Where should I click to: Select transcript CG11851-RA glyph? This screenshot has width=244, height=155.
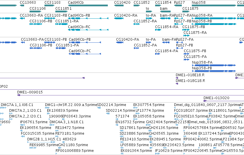pos(62,24)
